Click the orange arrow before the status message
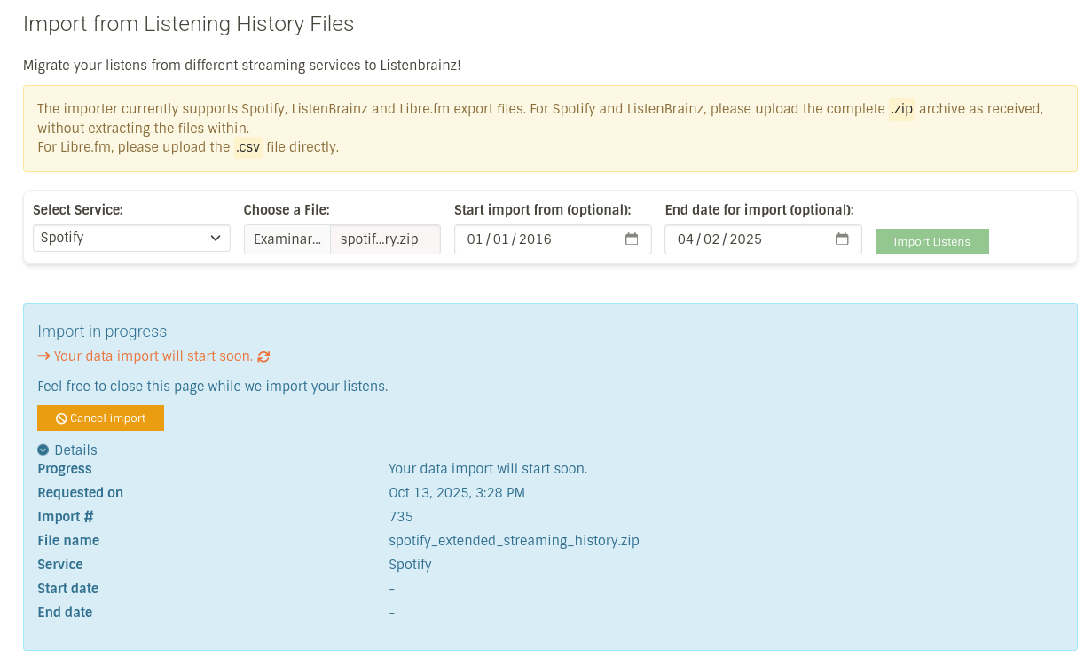Image resolution: width=1092 pixels, height=665 pixels. point(43,356)
